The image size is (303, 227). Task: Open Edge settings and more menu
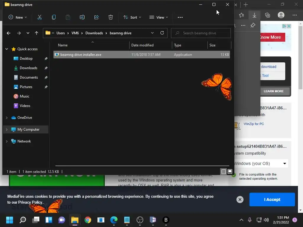[294, 15]
